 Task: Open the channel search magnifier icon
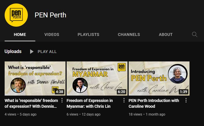[195, 34]
